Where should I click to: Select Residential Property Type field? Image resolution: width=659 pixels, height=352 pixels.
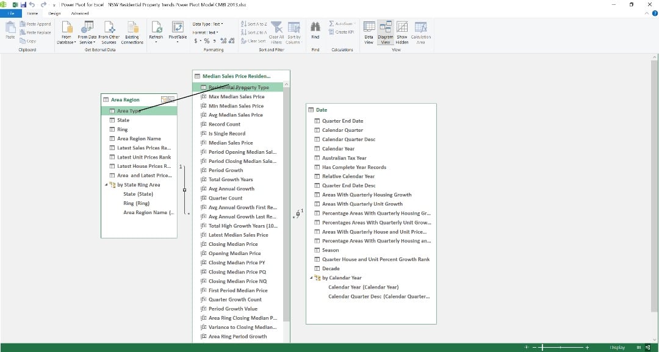(x=239, y=87)
